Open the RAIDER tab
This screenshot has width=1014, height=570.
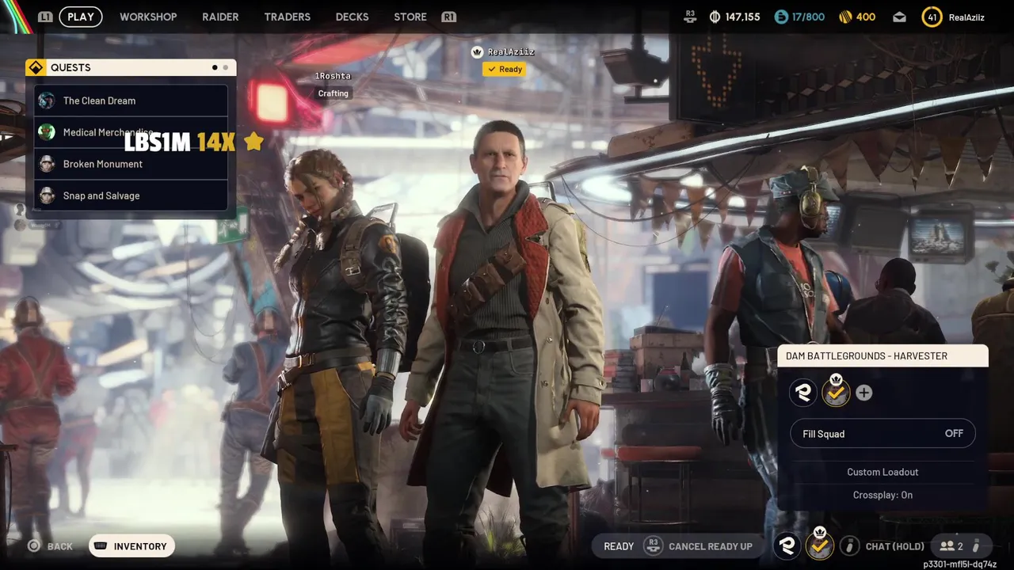coord(220,17)
